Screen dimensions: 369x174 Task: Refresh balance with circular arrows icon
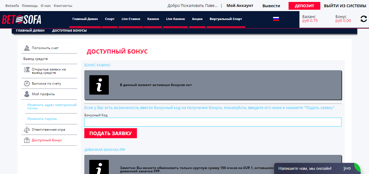point(363,19)
